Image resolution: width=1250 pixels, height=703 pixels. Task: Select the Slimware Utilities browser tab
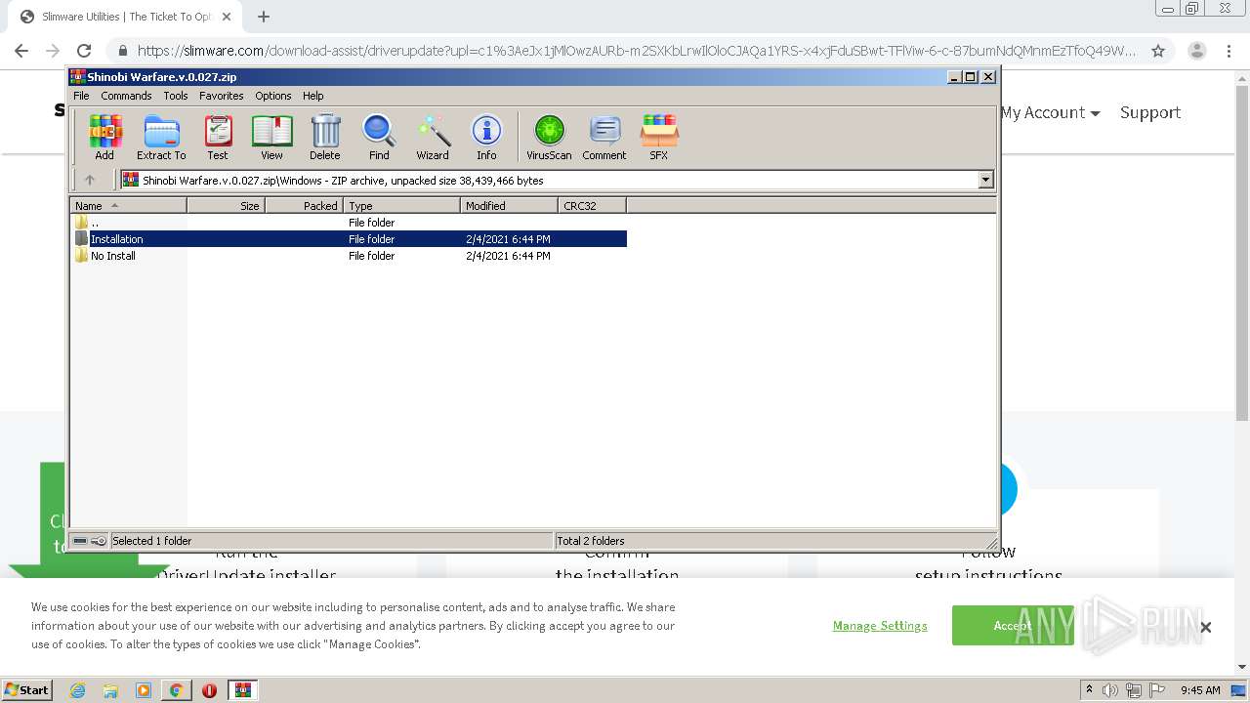(x=124, y=17)
